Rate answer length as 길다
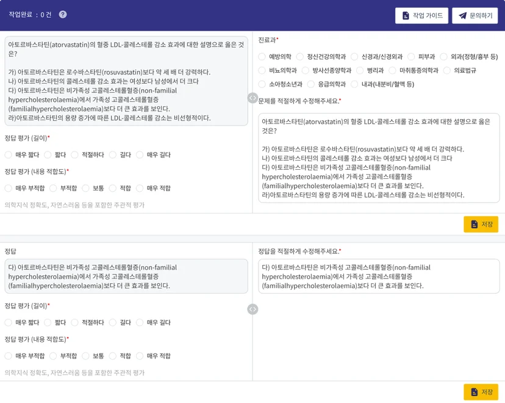 click(113, 322)
